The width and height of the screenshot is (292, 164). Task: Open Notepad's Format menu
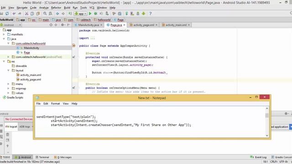[x=56, y=103]
